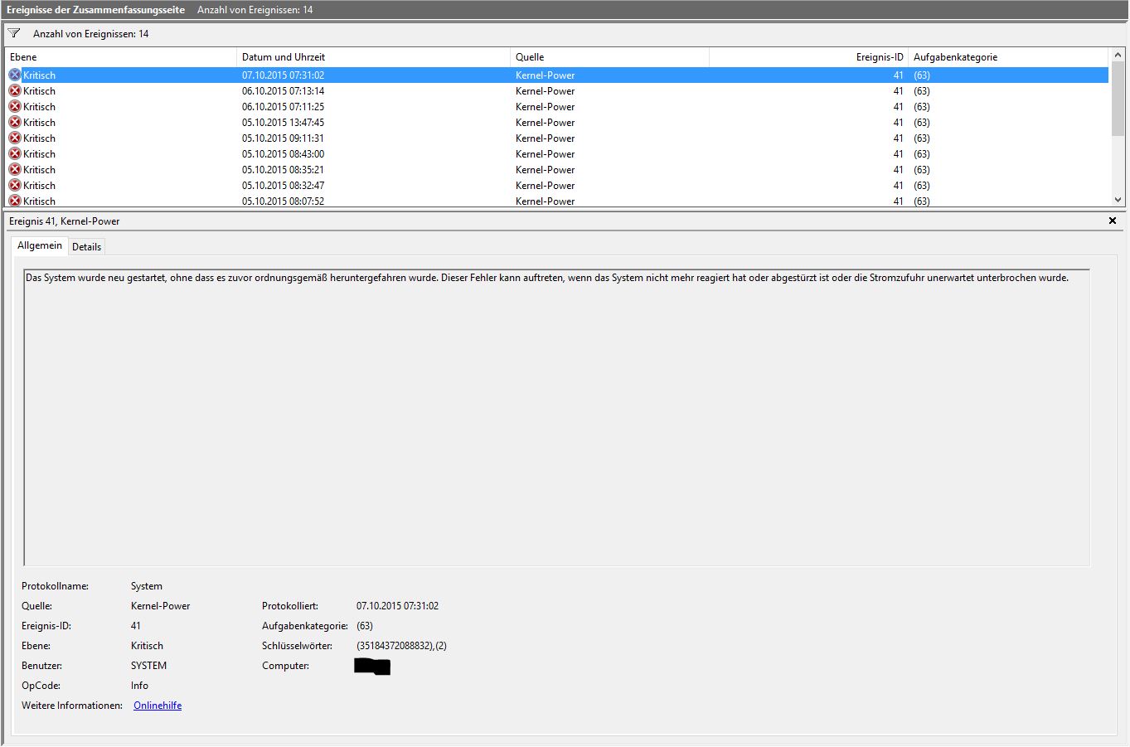Sort by Quelle column header
Image resolution: width=1130 pixels, height=747 pixels.
pyautogui.click(x=609, y=57)
